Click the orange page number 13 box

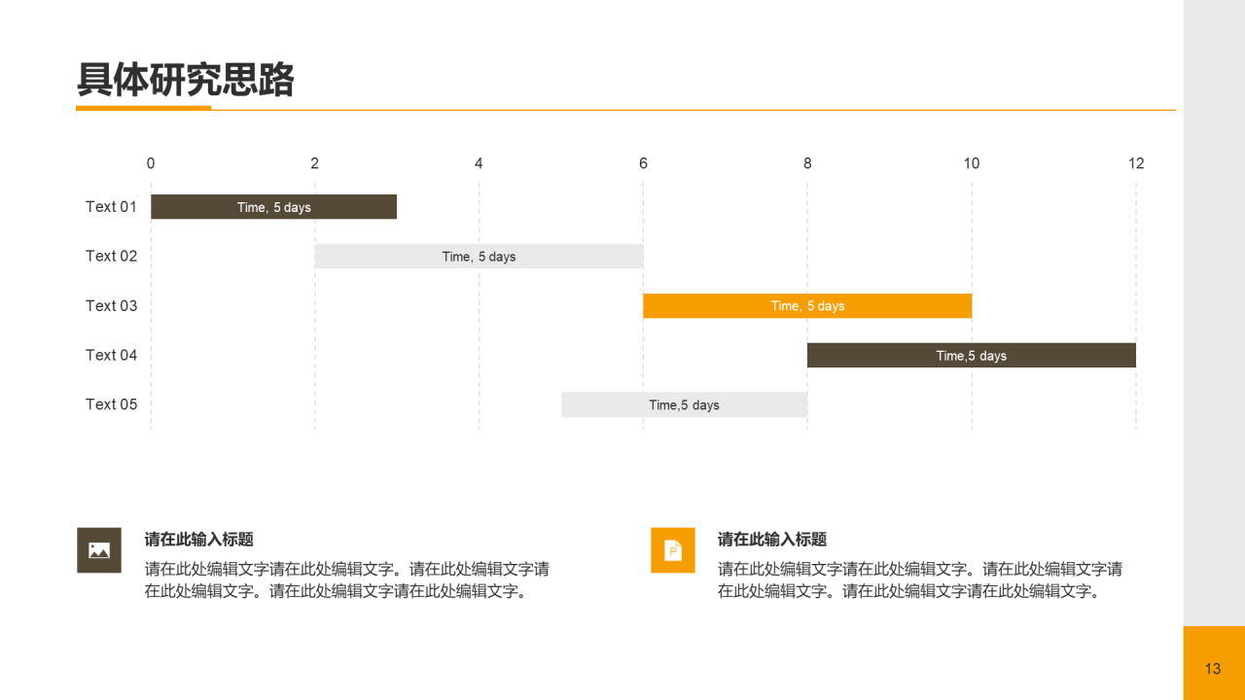(x=1213, y=669)
